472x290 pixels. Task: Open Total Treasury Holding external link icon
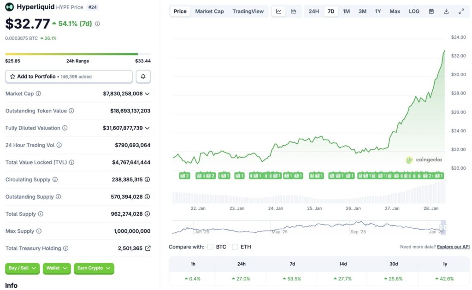point(147,249)
